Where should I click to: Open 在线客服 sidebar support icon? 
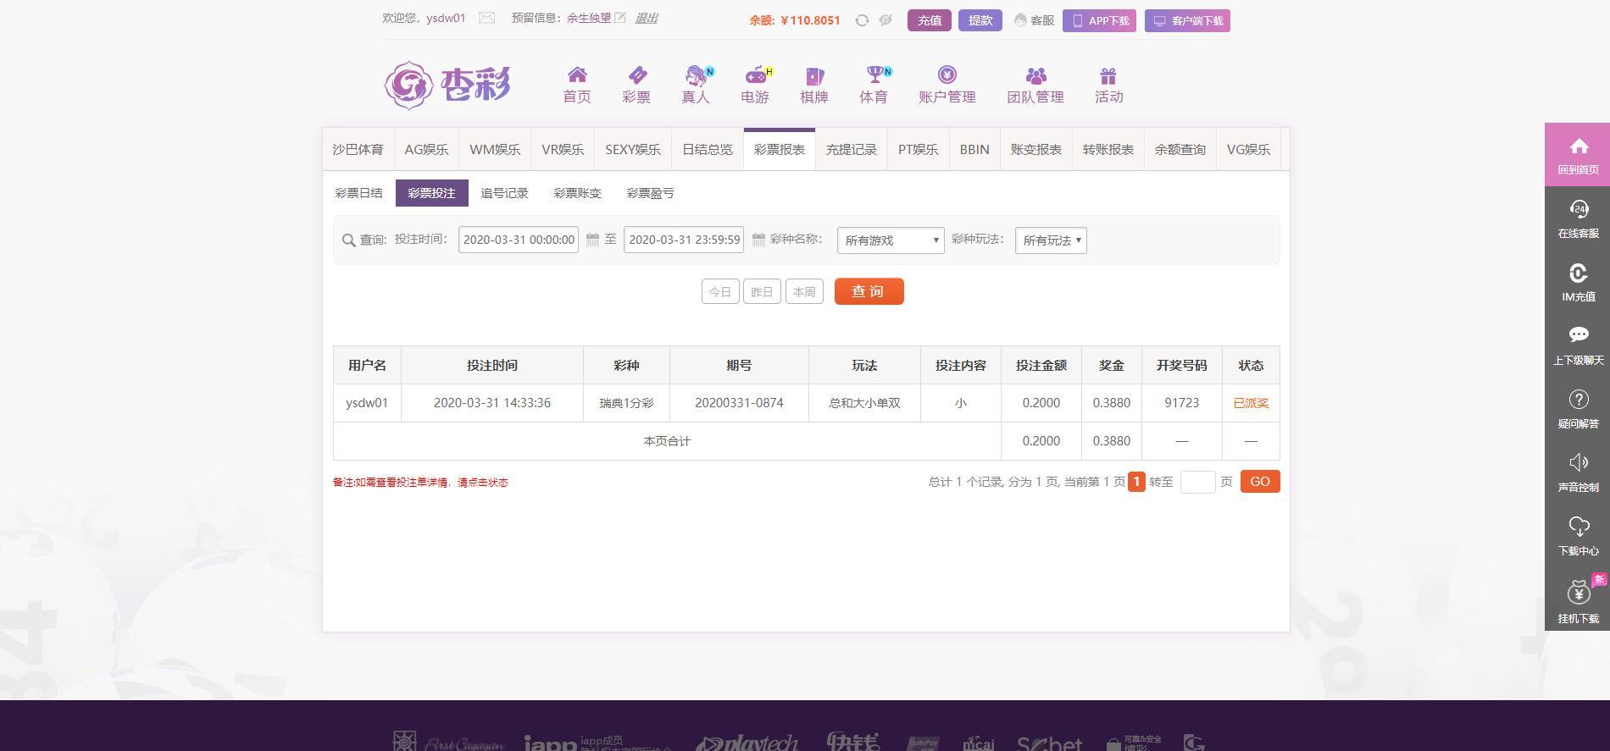tap(1578, 218)
